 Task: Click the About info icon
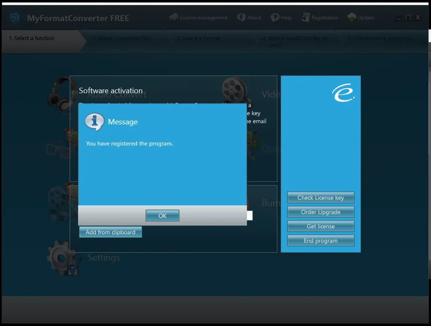pyautogui.click(x=241, y=17)
